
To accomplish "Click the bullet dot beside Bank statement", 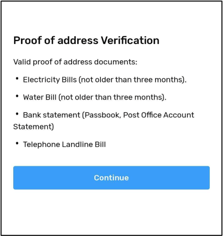I will tap(17, 114).
